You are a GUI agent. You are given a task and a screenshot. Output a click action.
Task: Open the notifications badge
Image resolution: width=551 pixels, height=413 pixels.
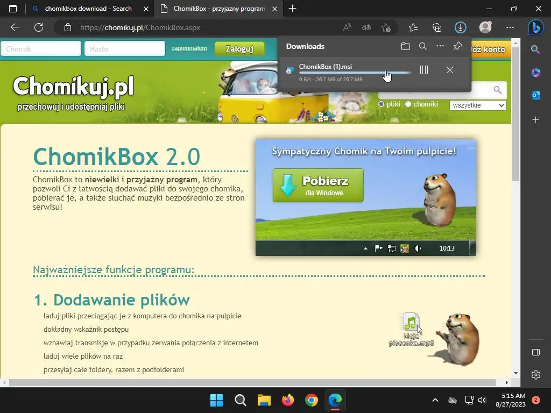click(536, 400)
